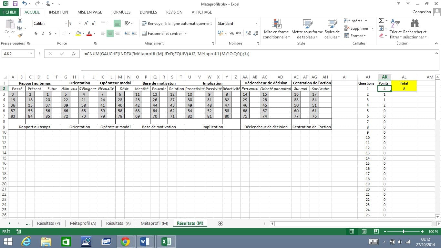Launch Google Chrome from the taskbar

click(x=125, y=241)
